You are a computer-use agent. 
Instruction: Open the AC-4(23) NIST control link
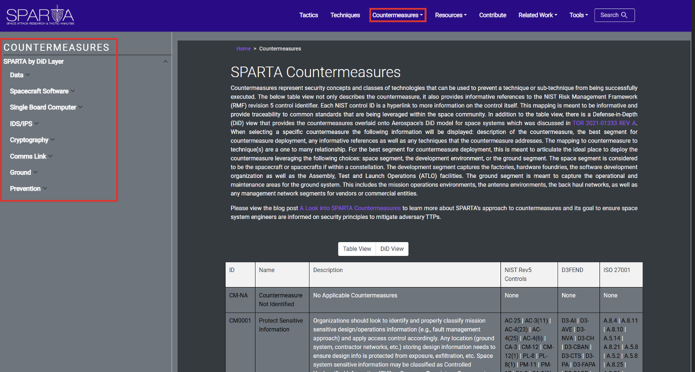pos(517,329)
